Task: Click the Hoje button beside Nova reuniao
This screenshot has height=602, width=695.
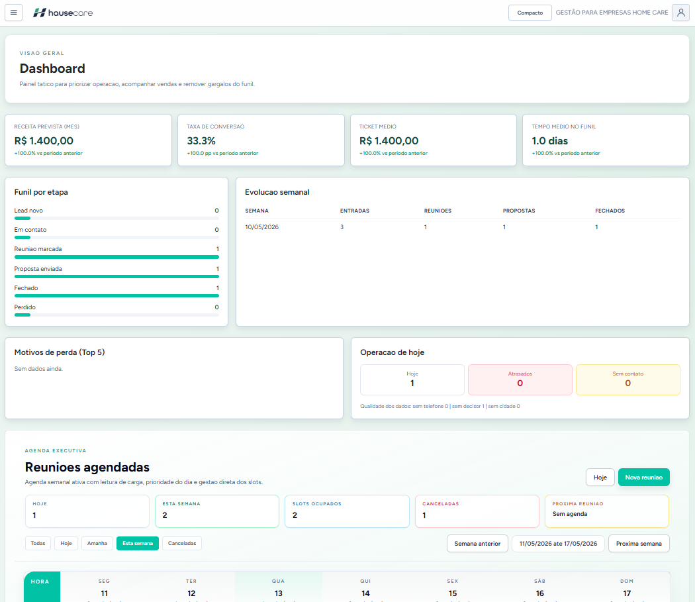Action: (600, 477)
